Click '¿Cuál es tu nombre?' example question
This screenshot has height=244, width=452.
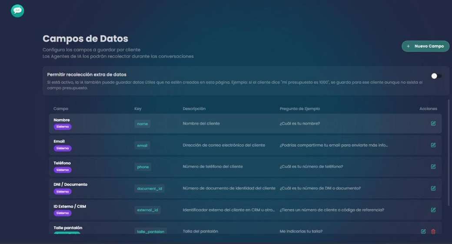(300, 124)
